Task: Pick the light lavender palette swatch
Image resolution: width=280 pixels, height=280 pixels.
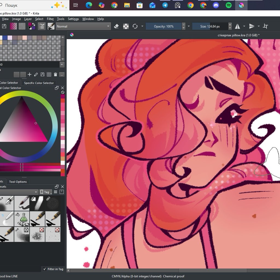Action: (x=10, y=38)
